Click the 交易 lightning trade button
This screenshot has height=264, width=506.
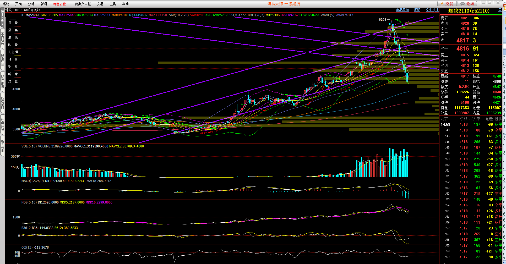coord(447,4)
